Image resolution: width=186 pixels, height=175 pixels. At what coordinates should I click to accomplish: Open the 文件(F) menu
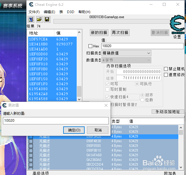tap(34, 12)
